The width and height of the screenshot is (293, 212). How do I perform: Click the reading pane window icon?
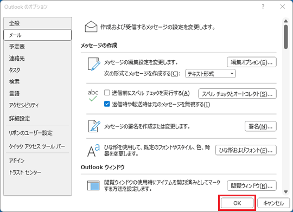(93, 185)
